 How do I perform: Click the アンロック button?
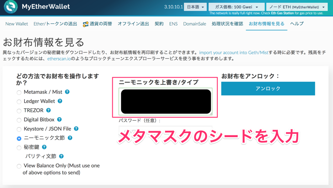point(268,88)
